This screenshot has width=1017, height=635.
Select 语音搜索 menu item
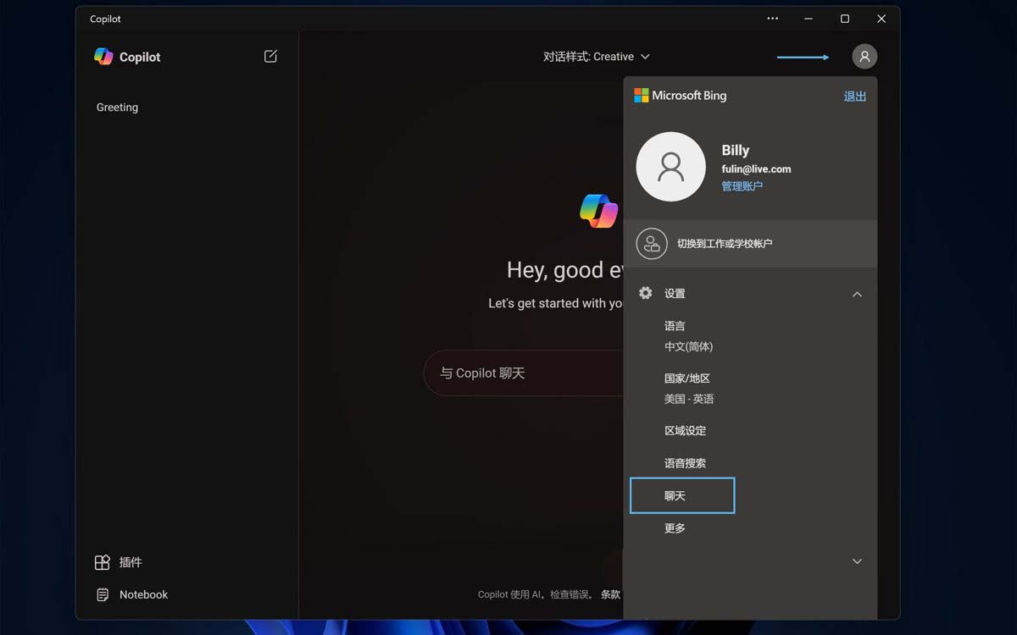[685, 463]
